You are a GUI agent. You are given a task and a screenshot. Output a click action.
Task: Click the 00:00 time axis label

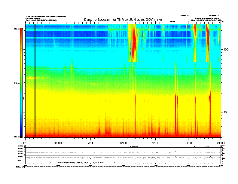coord(25,143)
